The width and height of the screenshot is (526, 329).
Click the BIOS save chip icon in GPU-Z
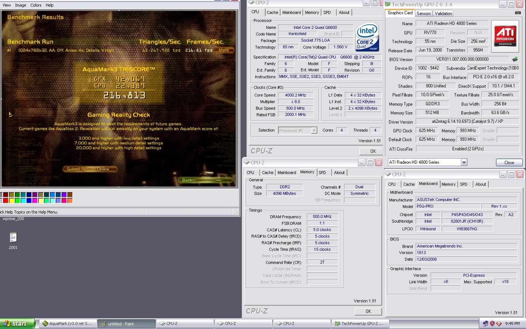point(515,59)
